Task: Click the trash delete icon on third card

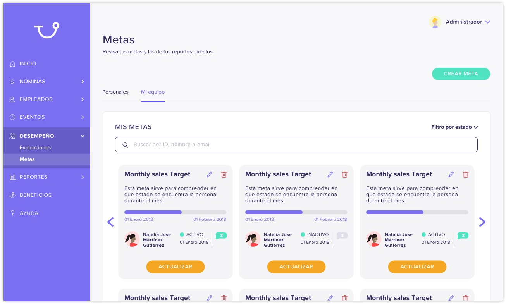Action: pos(466,174)
